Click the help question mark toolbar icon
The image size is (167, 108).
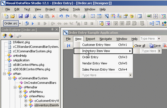pyautogui.click(x=163, y=16)
